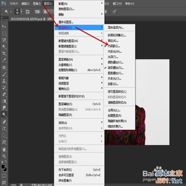Viewport: 186px width, 186px height.
Task: Expand 新建填充图层(W) submenu
Action: pos(79,41)
